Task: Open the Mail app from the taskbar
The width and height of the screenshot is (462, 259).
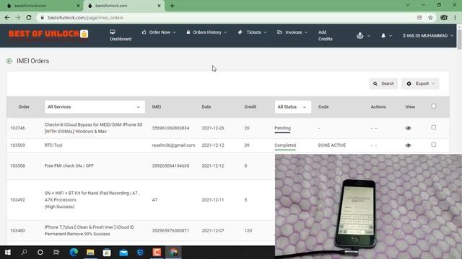Action: tap(123, 253)
